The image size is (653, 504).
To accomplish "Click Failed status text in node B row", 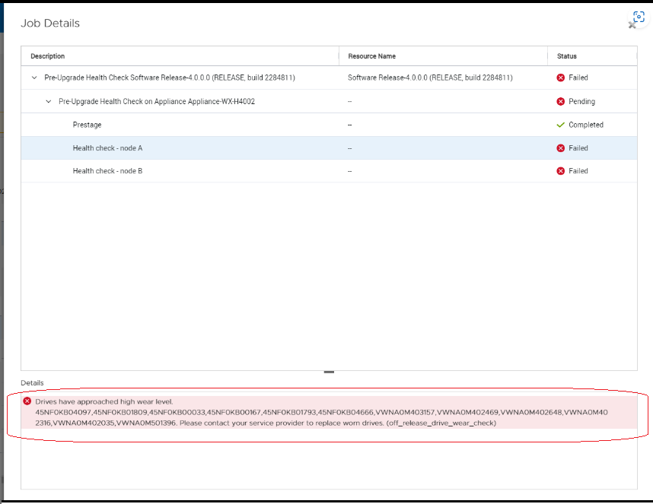I will pyautogui.click(x=578, y=171).
